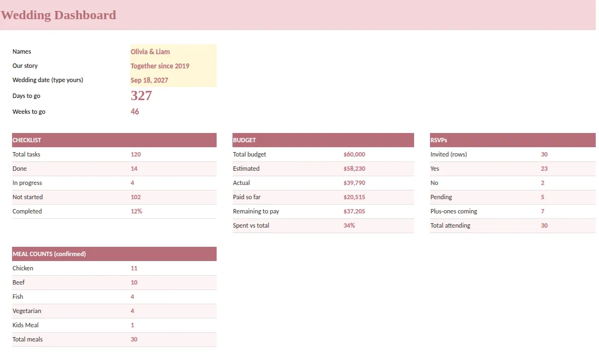This screenshot has height=359, width=599.
Task: Select the Done count 14
Action: point(134,169)
